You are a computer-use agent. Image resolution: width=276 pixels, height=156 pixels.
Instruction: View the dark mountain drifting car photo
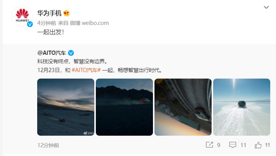coord(124,107)
